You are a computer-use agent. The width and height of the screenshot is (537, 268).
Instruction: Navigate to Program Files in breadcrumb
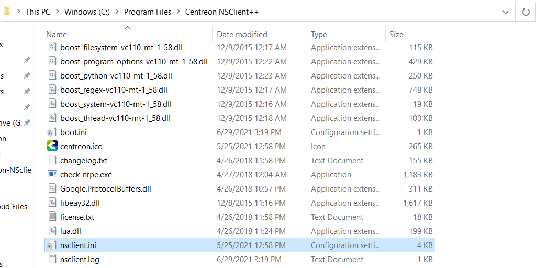pos(148,12)
